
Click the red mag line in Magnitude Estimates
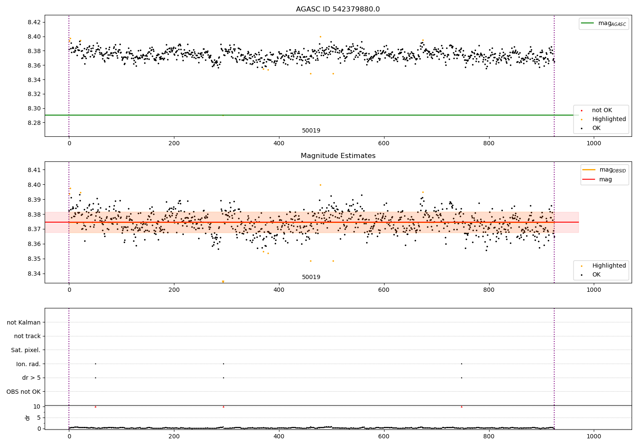(x=311, y=222)
